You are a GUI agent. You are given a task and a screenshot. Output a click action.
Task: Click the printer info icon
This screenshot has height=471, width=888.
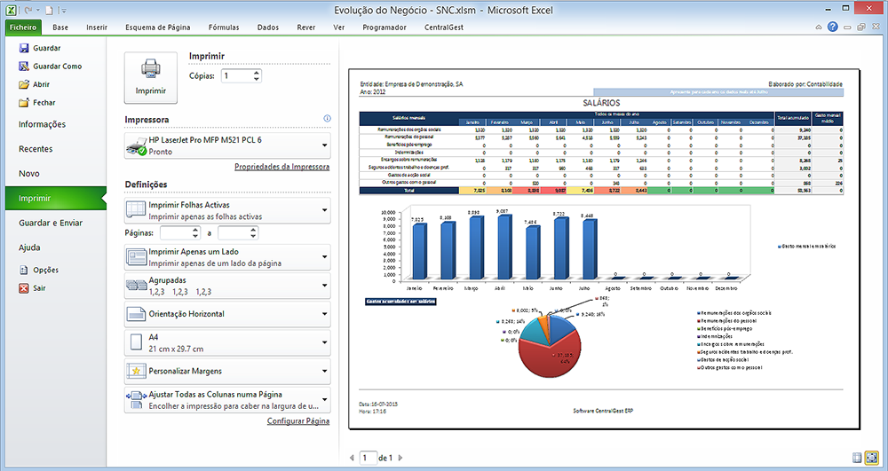pyautogui.click(x=327, y=118)
